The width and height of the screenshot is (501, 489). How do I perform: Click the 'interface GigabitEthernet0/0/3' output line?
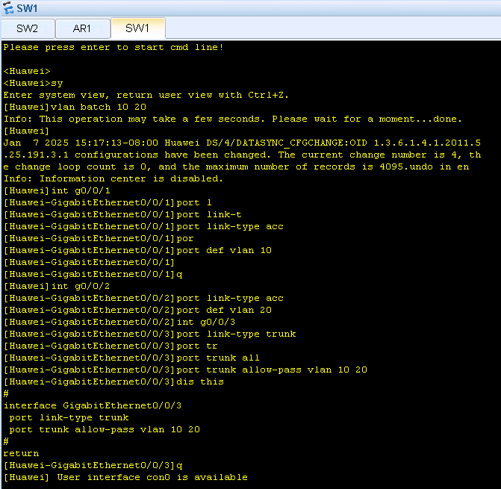[93, 405]
